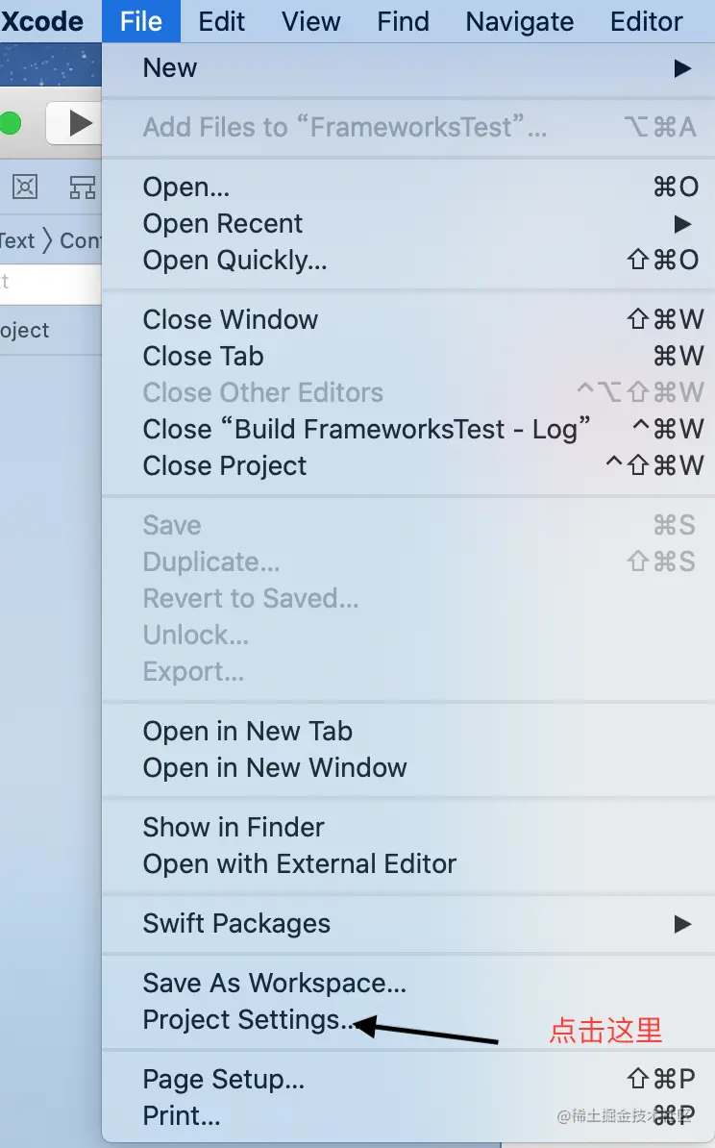Click Show in Finder
This screenshot has width=715, height=1148.
point(234,828)
